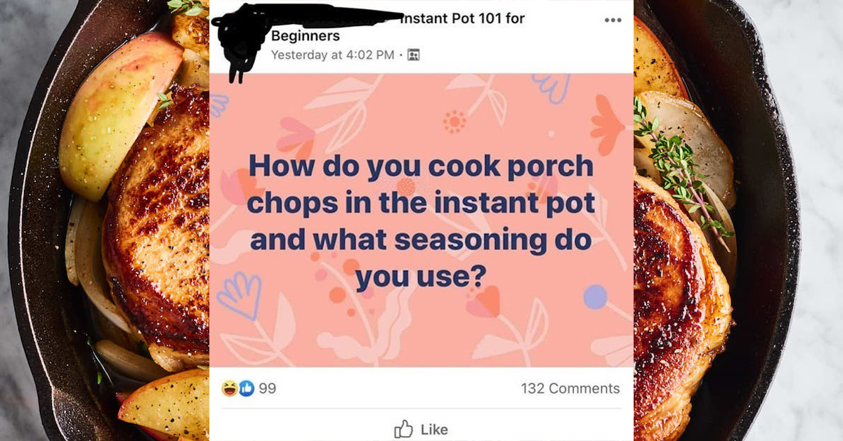Image resolution: width=843 pixels, height=441 pixels.
Task: Click the Haha laughing reaction emoji
Action: (229, 389)
